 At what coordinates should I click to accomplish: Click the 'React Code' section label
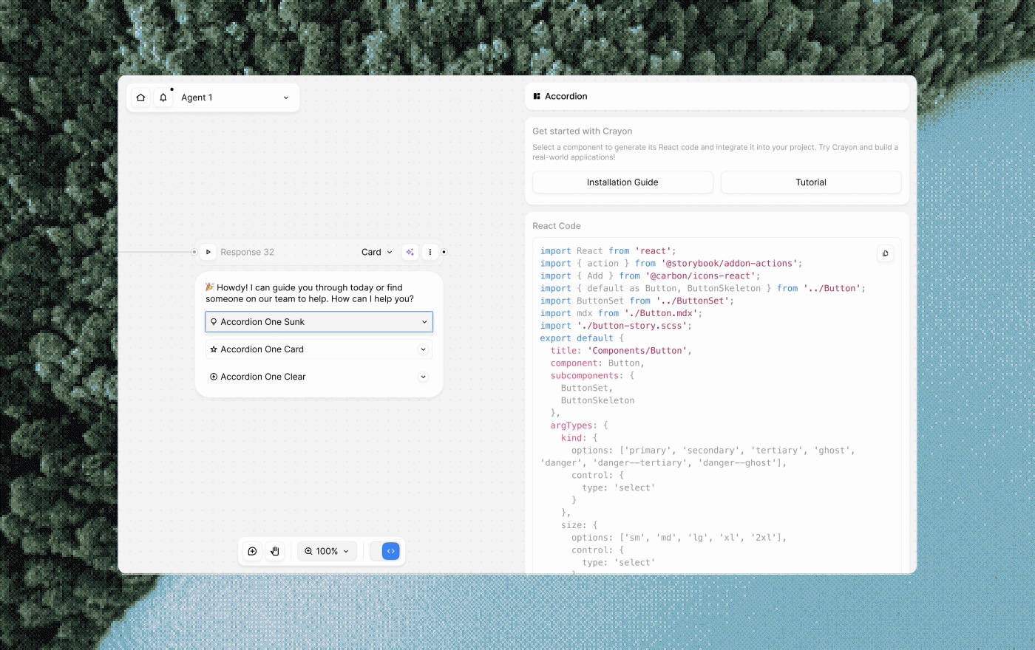tap(557, 226)
